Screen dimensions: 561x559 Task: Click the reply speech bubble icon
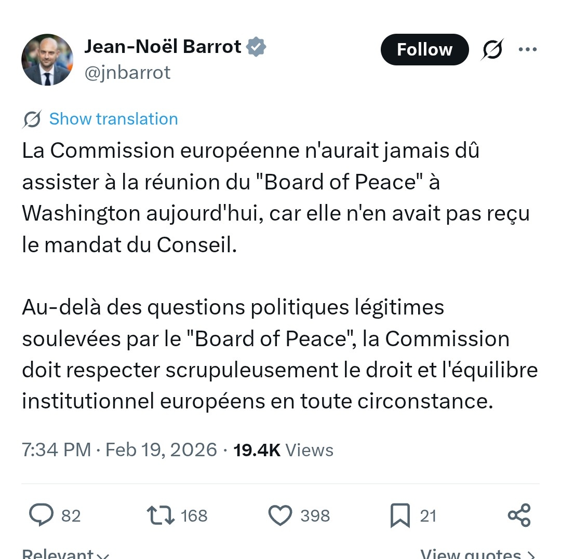(41, 515)
